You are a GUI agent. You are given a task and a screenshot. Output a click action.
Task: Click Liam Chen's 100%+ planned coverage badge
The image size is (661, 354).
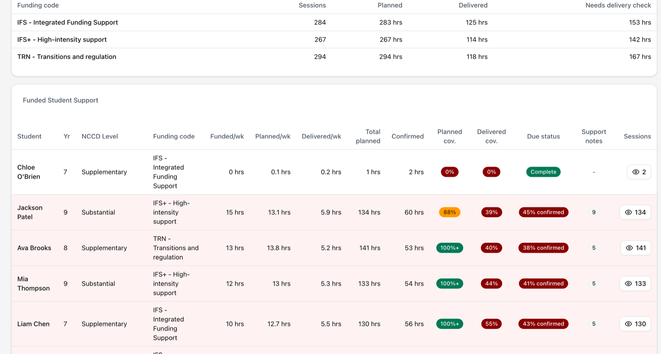pos(449,324)
